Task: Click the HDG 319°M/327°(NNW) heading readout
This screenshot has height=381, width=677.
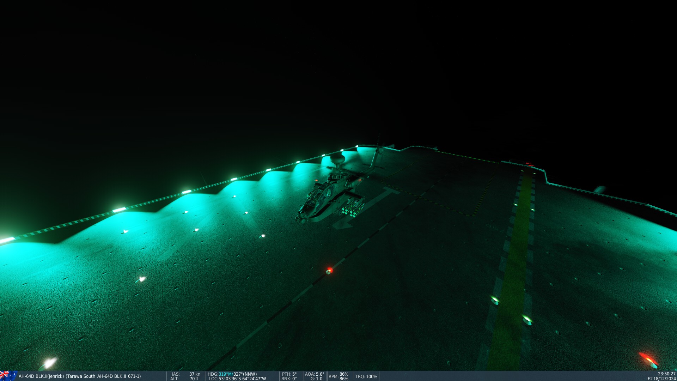Action: point(232,374)
